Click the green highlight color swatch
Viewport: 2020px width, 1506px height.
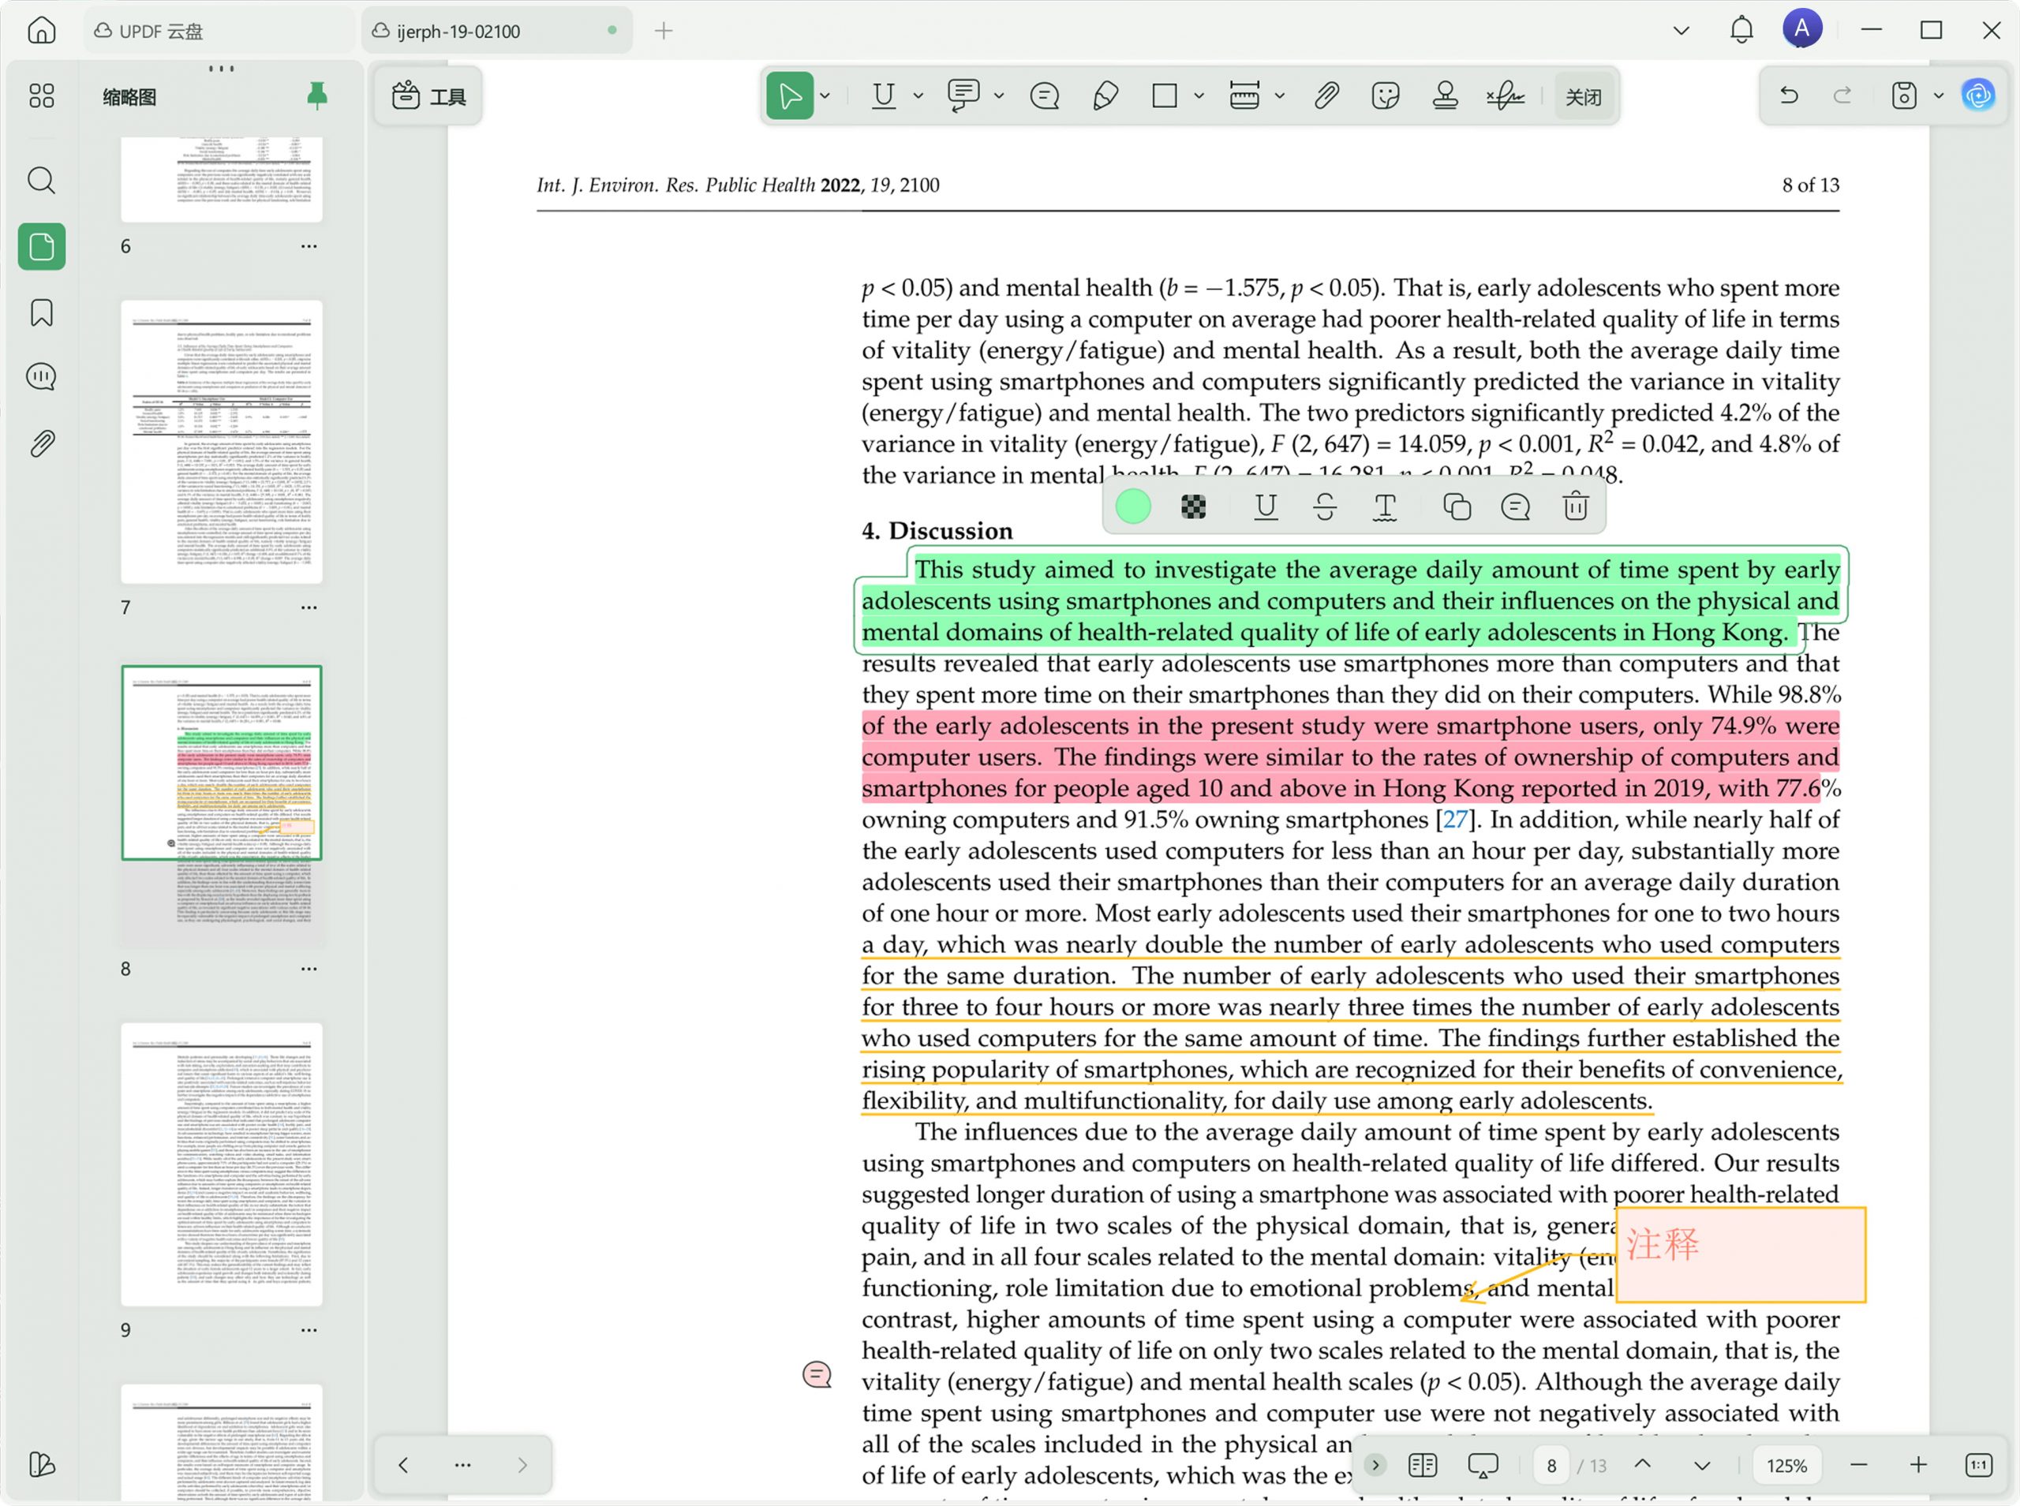tap(1133, 506)
